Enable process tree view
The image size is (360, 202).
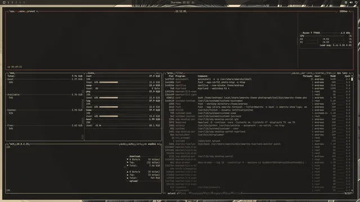(328, 73)
